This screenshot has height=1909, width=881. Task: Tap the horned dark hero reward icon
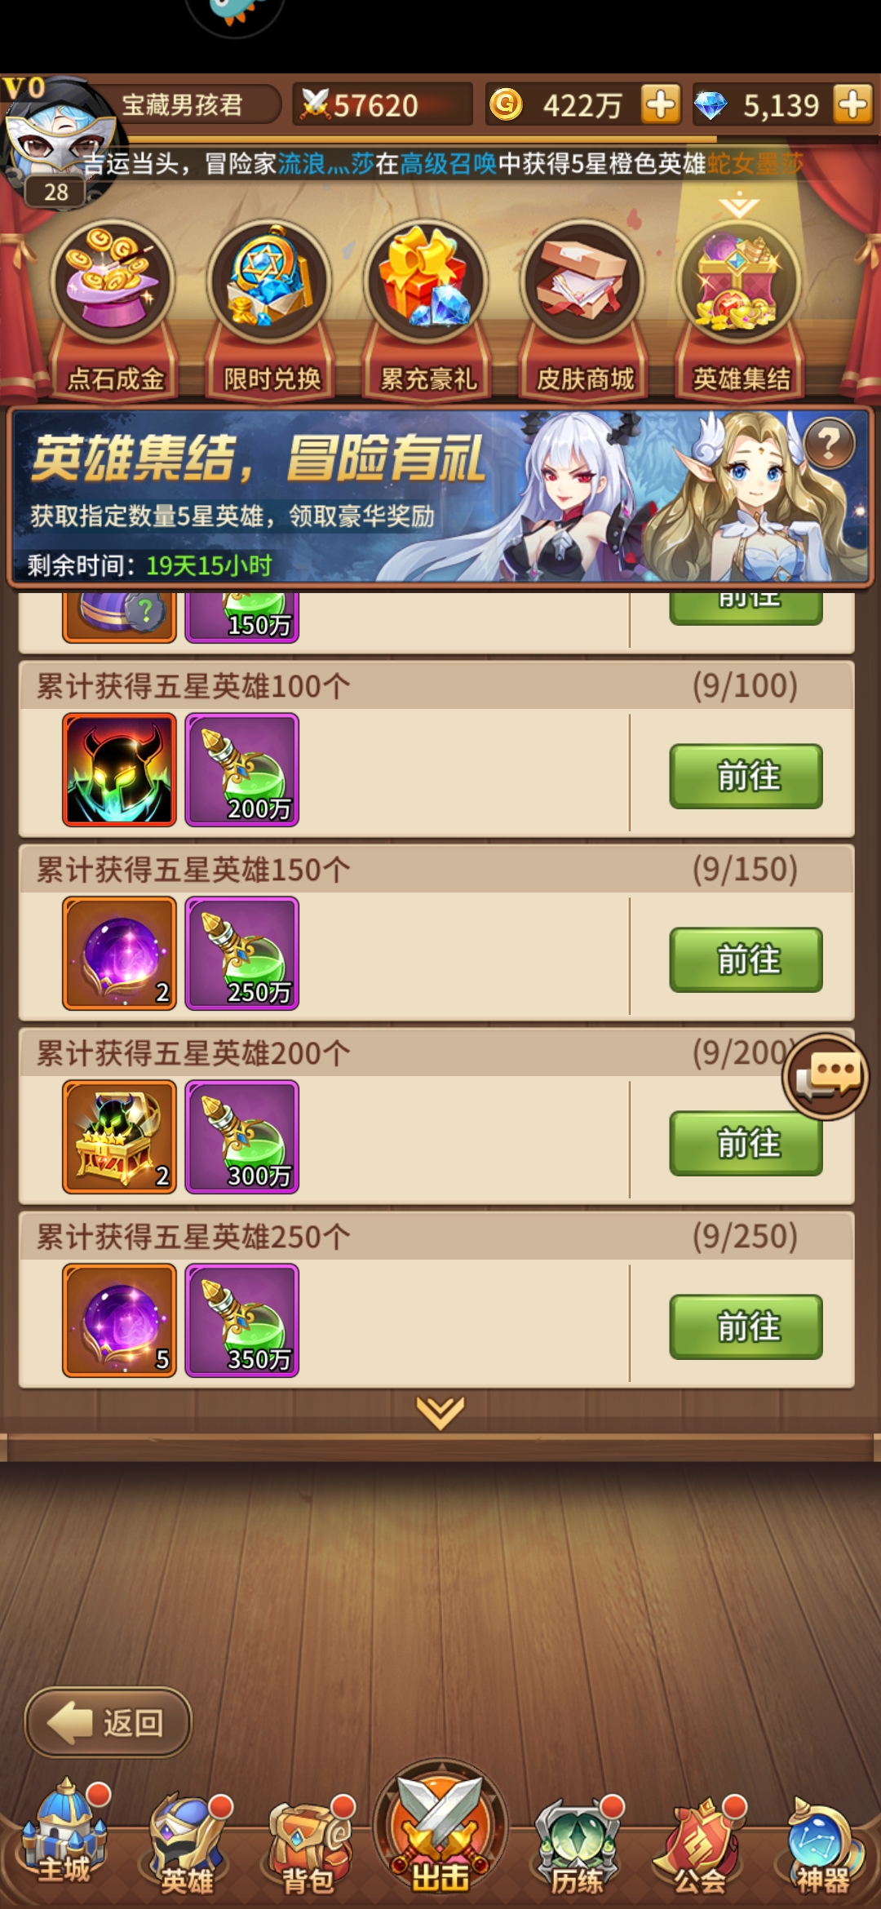[x=120, y=770]
